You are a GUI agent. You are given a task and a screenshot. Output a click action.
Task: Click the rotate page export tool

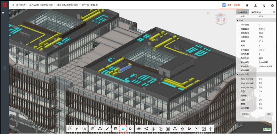pyautogui.click(x=204, y=129)
